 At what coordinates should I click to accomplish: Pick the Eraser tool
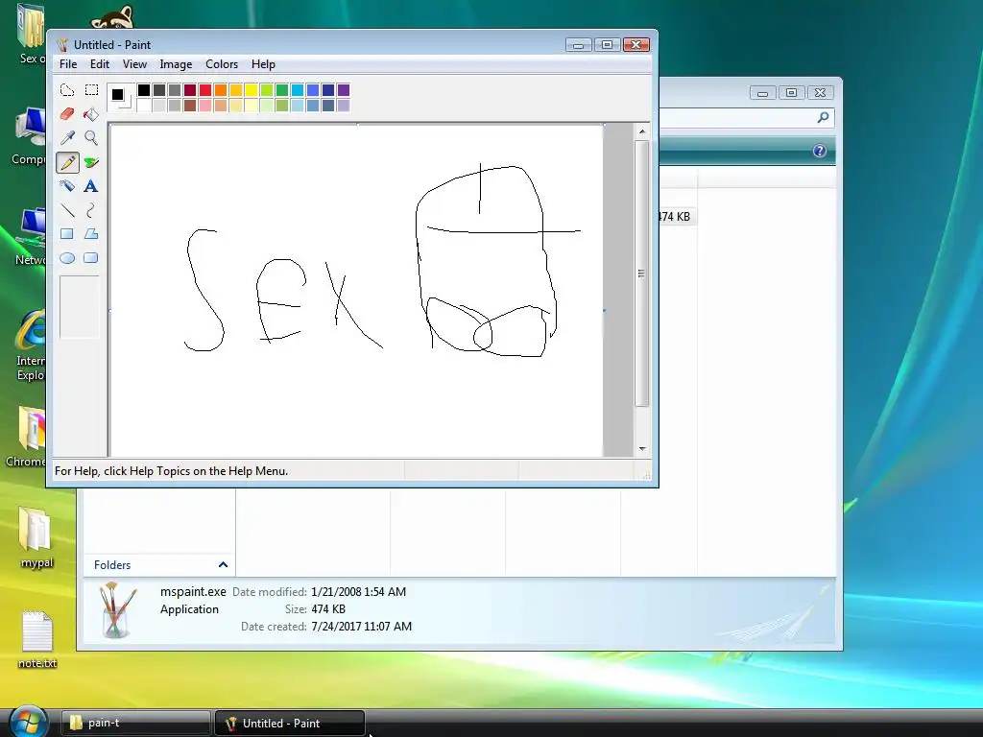point(67,114)
